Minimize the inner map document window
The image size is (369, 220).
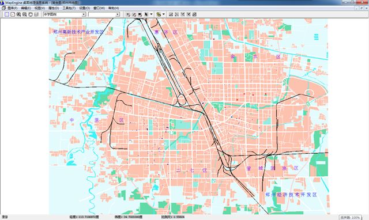tap(357, 8)
